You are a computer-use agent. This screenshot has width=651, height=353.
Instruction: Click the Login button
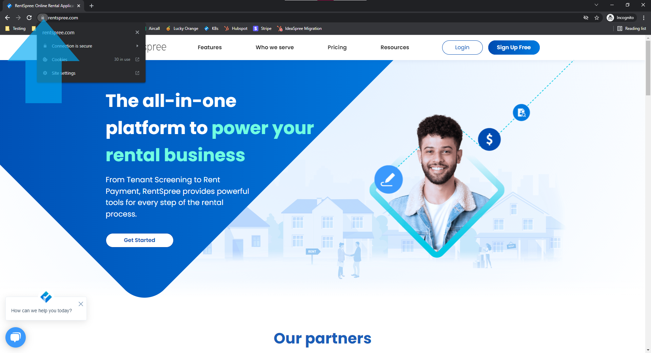462,48
